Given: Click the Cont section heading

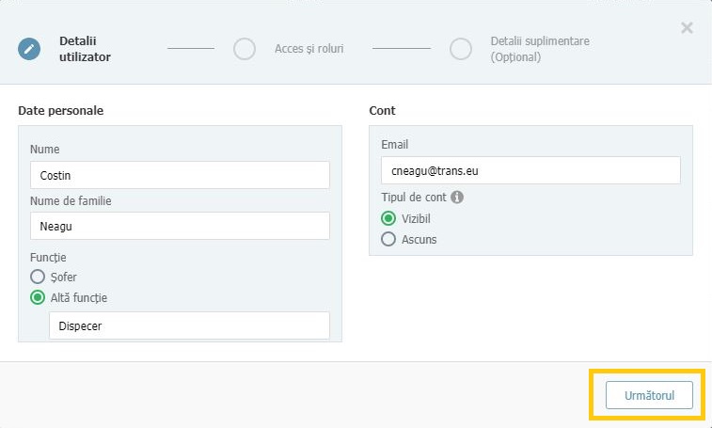Looking at the screenshot, I should (383, 110).
